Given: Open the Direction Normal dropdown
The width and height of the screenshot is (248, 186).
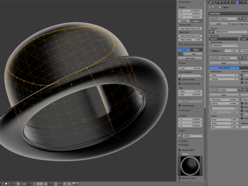Looking at the screenshot, I should click(224, 39).
